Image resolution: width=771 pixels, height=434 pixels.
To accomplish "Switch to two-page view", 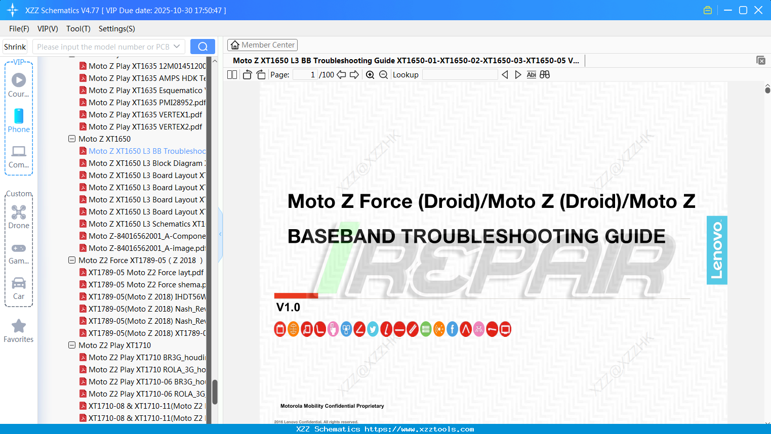I will click(x=231, y=74).
